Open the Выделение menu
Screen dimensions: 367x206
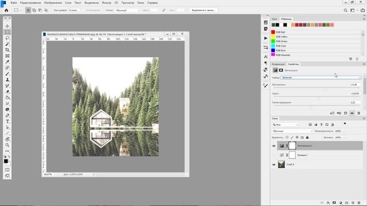click(92, 3)
